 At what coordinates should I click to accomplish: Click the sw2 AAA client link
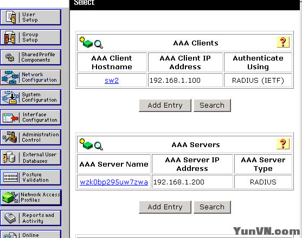[112, 80]
